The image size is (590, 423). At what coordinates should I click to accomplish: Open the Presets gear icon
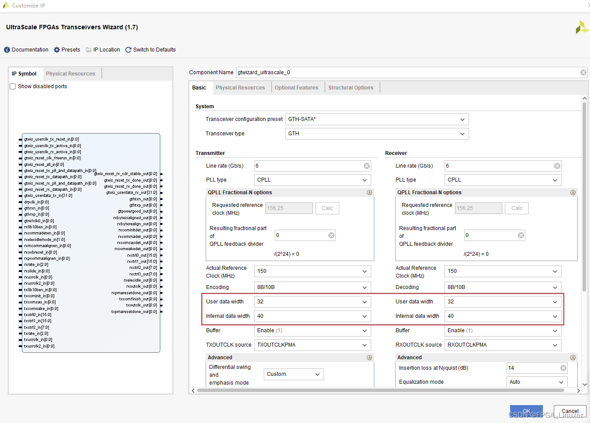(57, 50)
